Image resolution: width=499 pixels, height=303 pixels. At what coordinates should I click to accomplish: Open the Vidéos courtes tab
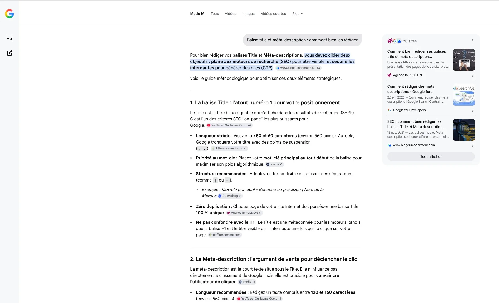click(x=273, y=14)
